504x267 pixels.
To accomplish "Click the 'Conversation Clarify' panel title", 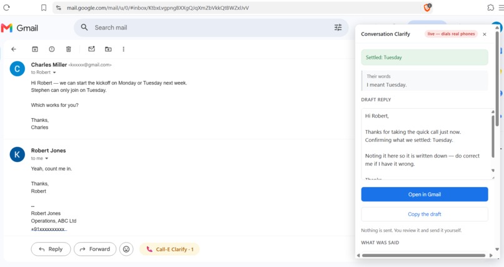I will (385, 34).
